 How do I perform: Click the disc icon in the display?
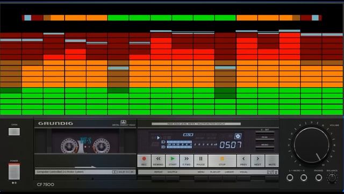tap(238, 136)
